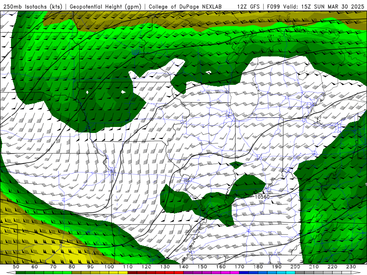367x275 pixels.
Task: Click the "100" value on the color scale
Action: [x=109, y=267]
